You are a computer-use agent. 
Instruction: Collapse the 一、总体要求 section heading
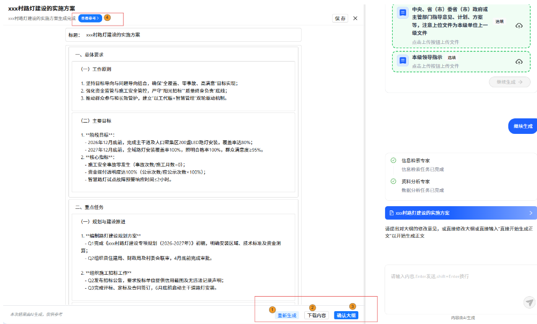pyautogui.click(x=89, y=55)
